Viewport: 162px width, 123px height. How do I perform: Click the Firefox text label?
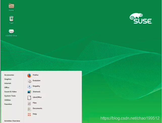point(36,75)
